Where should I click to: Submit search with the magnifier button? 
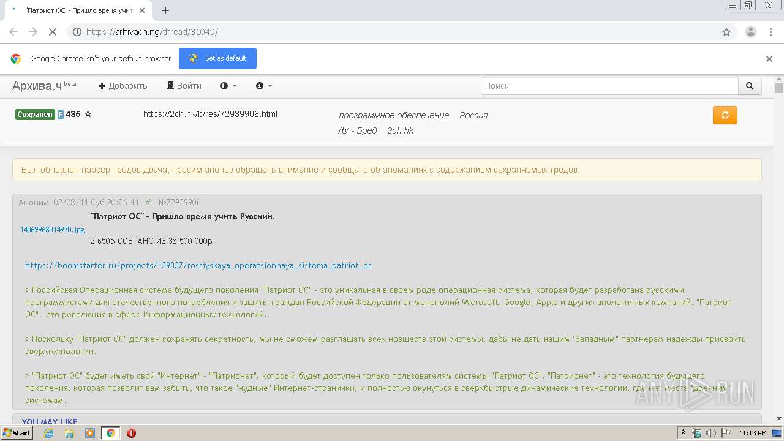[750, 86]
